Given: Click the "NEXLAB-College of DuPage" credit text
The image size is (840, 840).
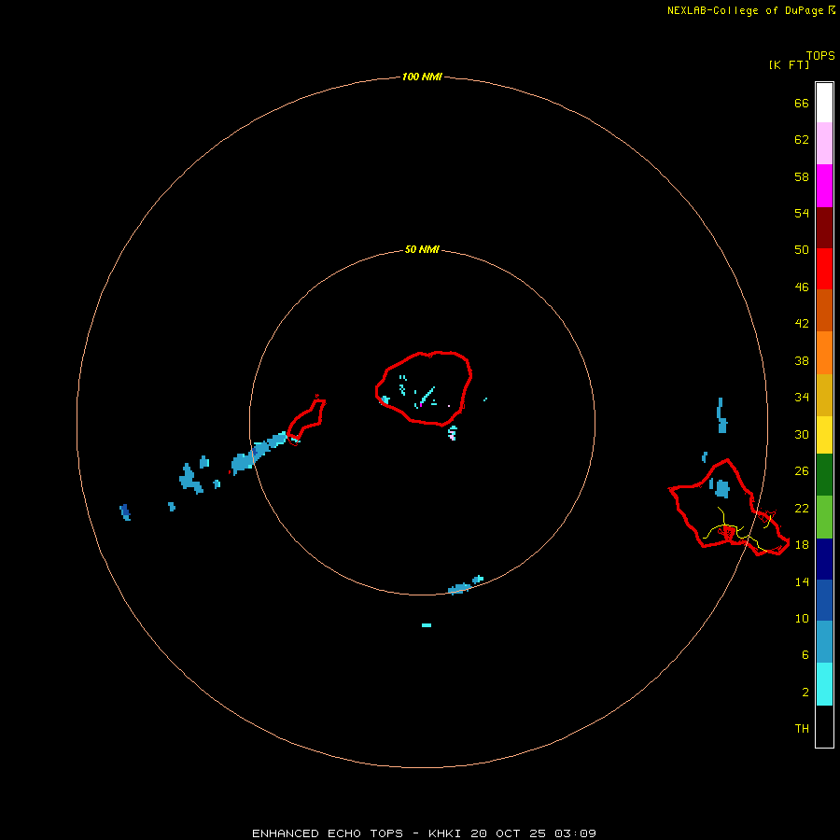Looking at the screenshot, I should tap(745, 10).
